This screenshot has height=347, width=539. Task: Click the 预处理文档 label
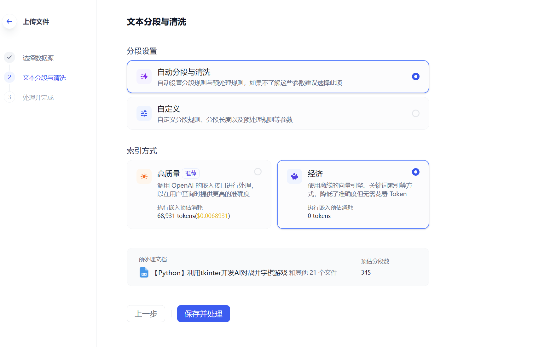(153, 259)
